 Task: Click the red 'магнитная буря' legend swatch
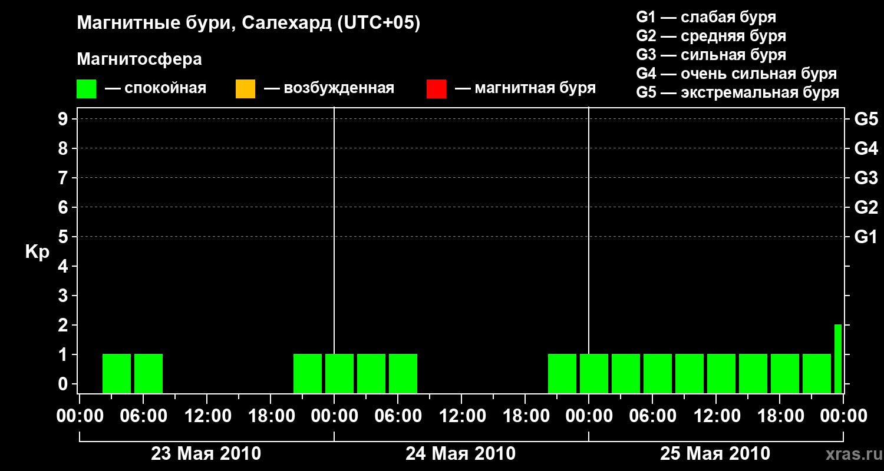point(436,89)
